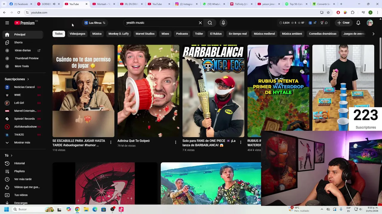Screen dimensions: 382x214
Task: Select the Marvel Studios chip
Action: 145,34
